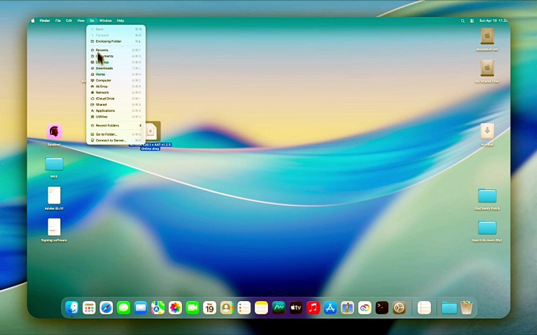Open Photos from the dock
Image resolution: width=537 pixels, height=335 pixels.
tap(175, 308)
